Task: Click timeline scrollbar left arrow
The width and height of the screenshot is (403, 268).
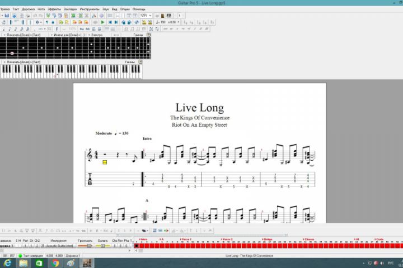Action: click(x=136, y=251)
